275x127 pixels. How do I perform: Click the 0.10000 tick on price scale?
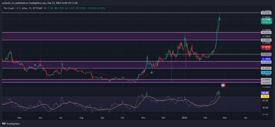[x=266, y=75]
